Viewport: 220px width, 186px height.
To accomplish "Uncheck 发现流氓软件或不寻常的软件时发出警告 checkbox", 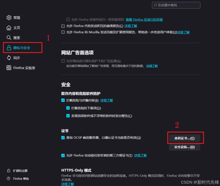I will click(x=68, y=116).
